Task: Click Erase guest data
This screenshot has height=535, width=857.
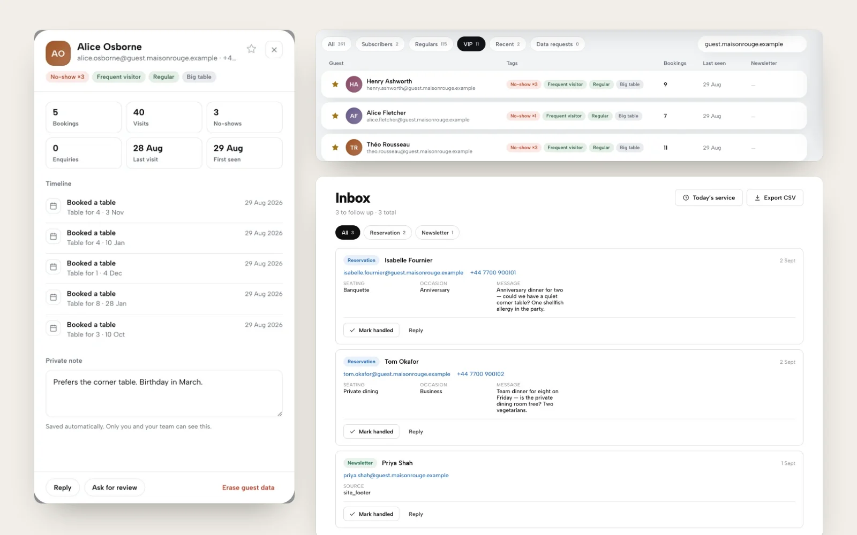Action: (x=249, y=488)
